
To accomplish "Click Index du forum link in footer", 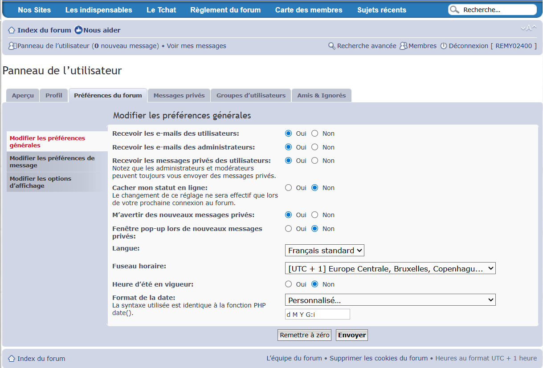I will coord(41,359).
